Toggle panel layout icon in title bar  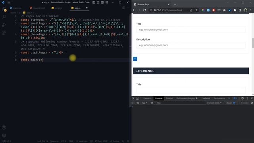pos(98,2)
